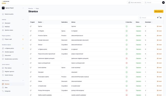
Task: Open preview icon for Obrasci row
Action: tap(31, 45)
